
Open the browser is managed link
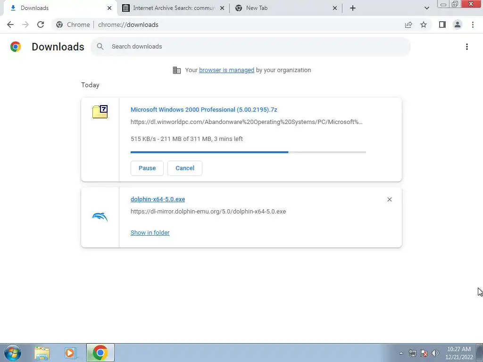(x=227, y=70)
